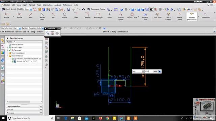Select the History Mode tree item
Viewport: 216px width, 121px height.
[x=17, y=45]
